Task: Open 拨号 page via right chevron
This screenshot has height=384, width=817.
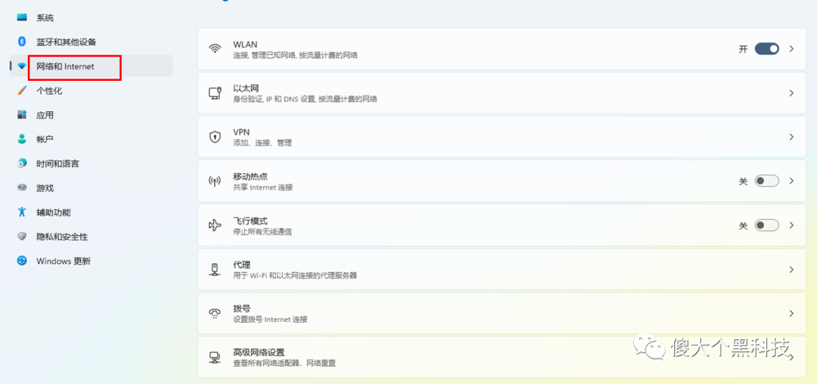Action: pyautogui.click(x=791, y=313)
